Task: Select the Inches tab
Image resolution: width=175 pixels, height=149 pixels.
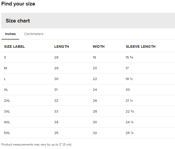Action: click(x=10, y=34)
